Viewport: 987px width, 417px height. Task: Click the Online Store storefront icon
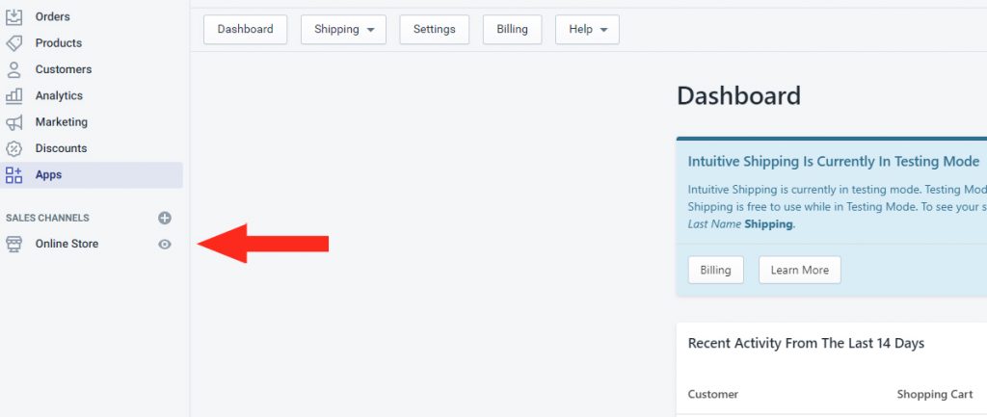point(13,244)
